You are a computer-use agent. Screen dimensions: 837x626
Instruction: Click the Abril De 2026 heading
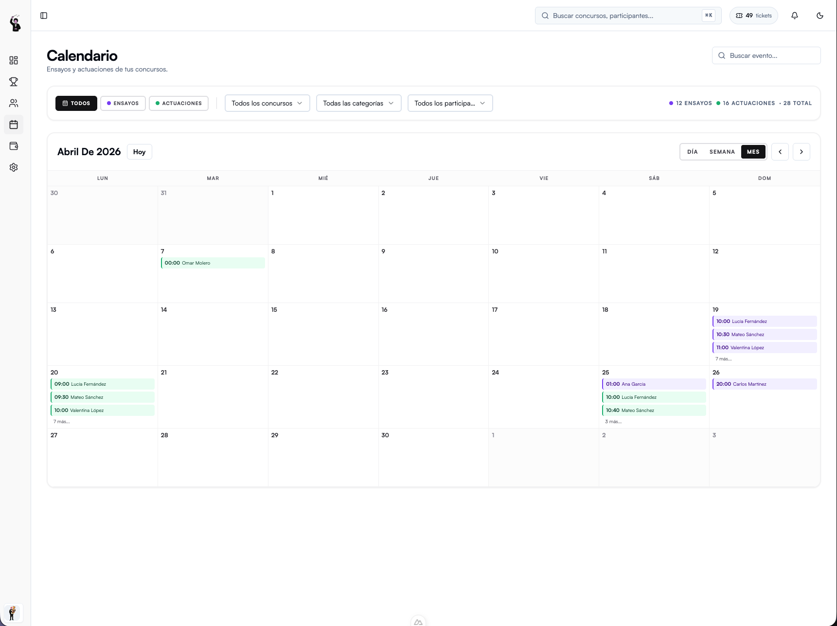click(89, 152)
